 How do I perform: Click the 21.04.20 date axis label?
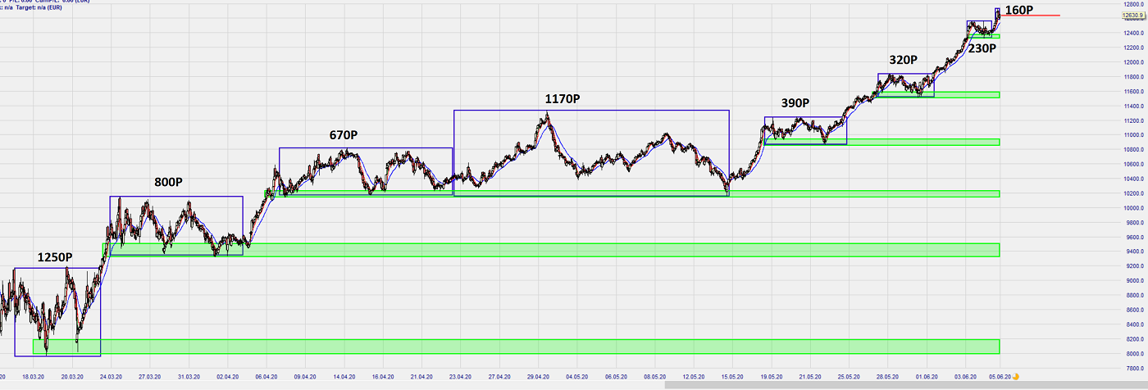click(x=421, y=377)
